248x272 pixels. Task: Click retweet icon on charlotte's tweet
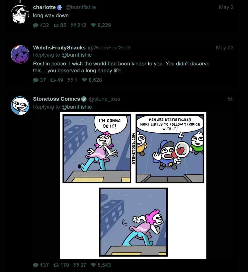(x=56, y=25)
